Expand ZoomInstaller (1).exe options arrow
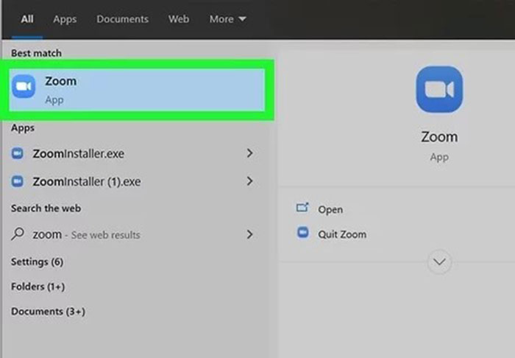This screenshot has width=515, height=358. point(249,181)
